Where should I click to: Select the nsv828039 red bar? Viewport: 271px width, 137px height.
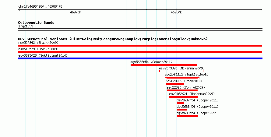[175, 84]
